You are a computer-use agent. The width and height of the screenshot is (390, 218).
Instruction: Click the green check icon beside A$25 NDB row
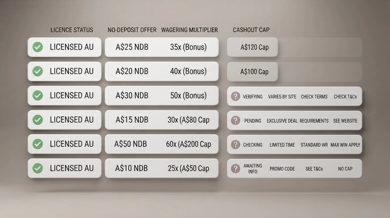(x=38, y=47)
